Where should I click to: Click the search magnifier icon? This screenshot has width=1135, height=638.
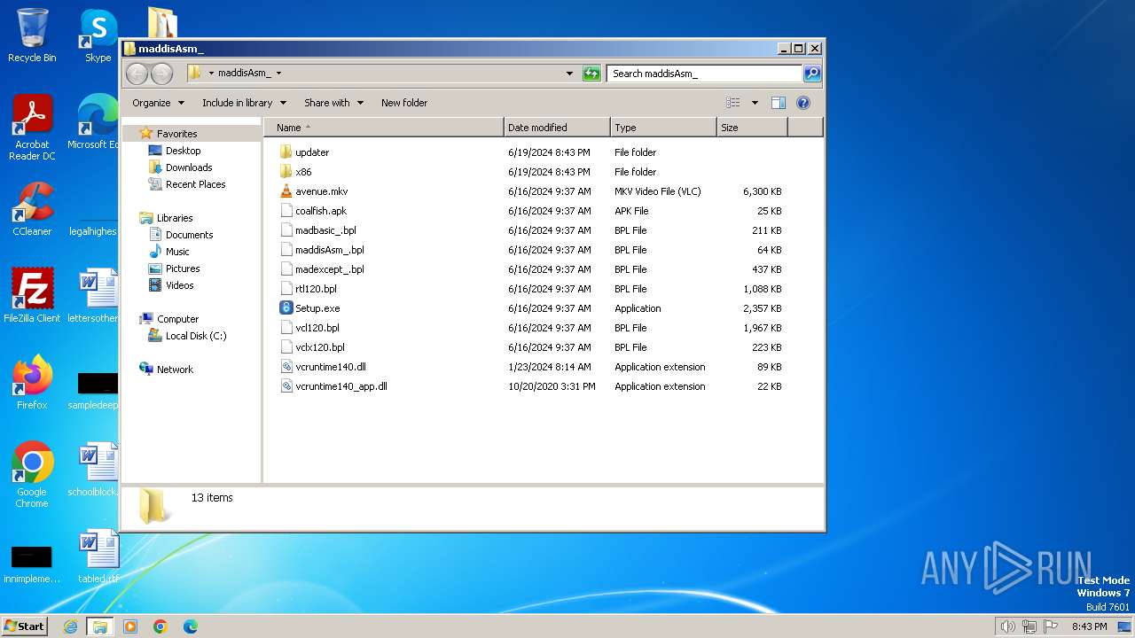tap(812, 74)
